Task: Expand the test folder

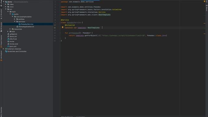Action: pos(8,32)
